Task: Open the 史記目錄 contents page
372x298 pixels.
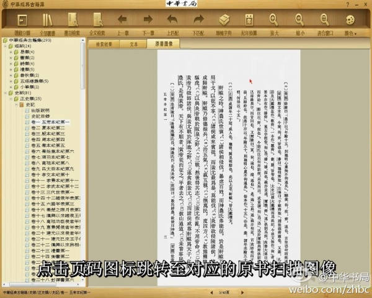Action: [x=40, y=116]
